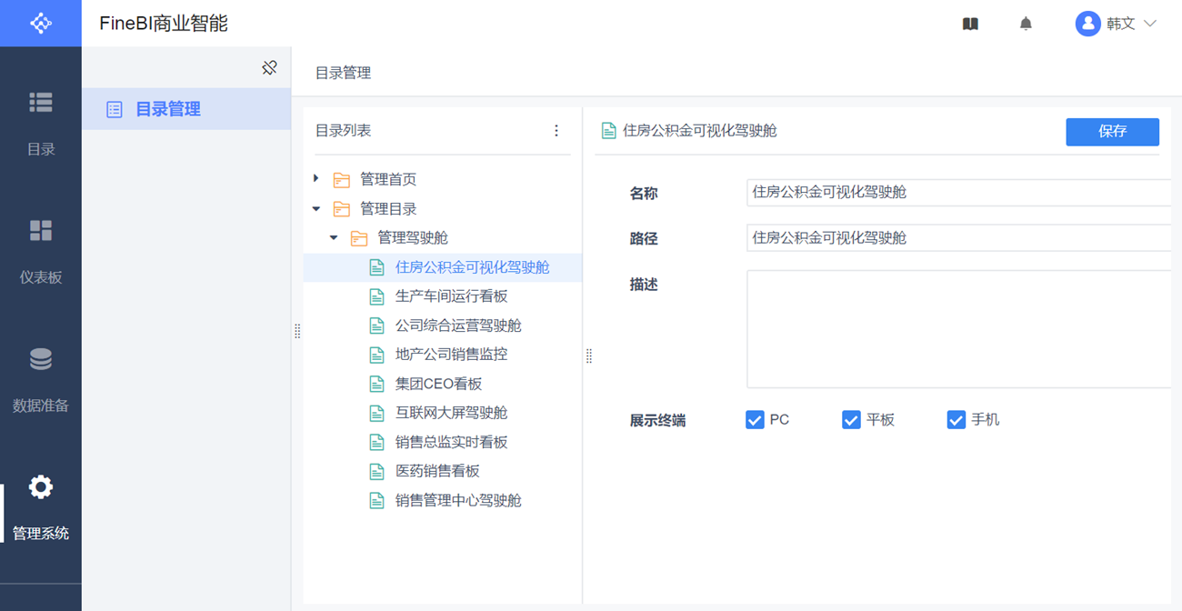Select 集团CEO看板 in the tree
This screenshot has width=1182, height=611.
438,384
